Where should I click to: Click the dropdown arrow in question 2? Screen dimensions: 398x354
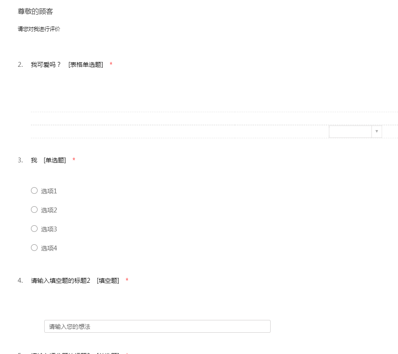[376, 131]
